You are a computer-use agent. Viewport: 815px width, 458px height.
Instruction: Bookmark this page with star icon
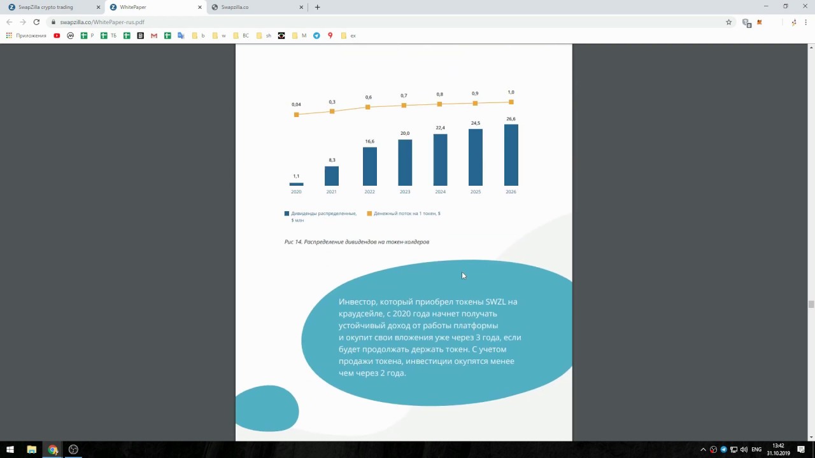pyautogui.click(x=729, y=22)
